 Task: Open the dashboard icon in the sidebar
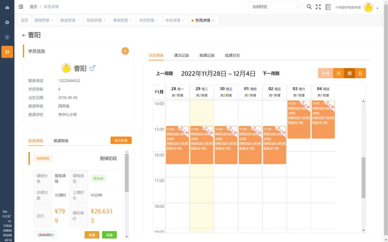[x=7, y=8]
